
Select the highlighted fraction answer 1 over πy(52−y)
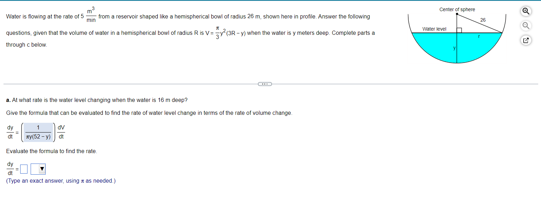(x=38, y=132)
